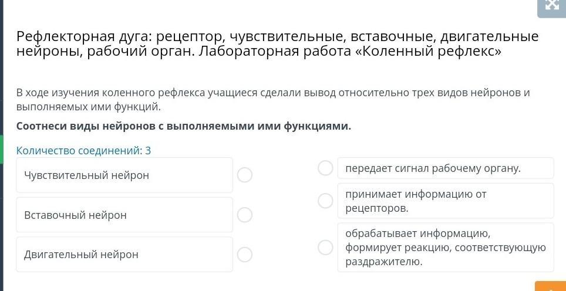The image size is (566, 291).
Task: Click the circle next to 'обрабатывает информацию' answer
Action: [x=325, y=247]
